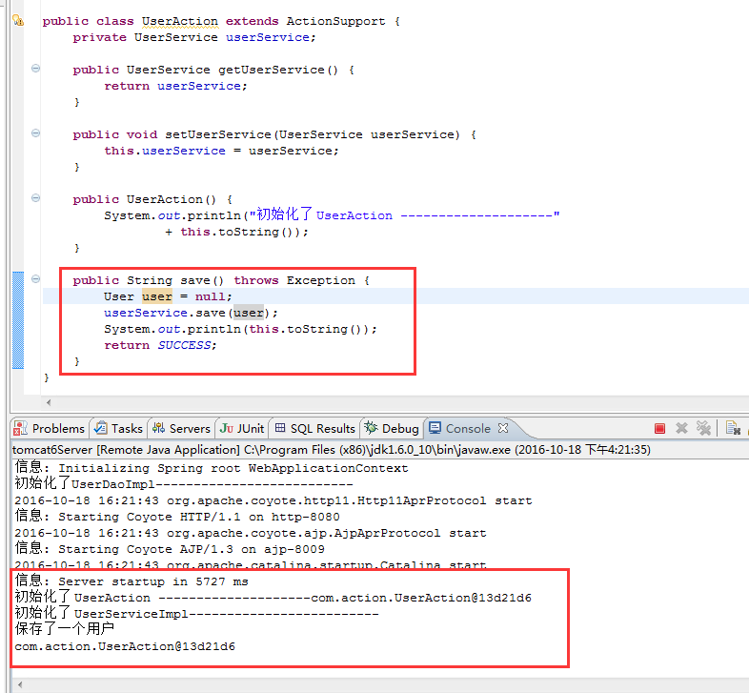Click the Clear Console document icon

click(733, 428)
